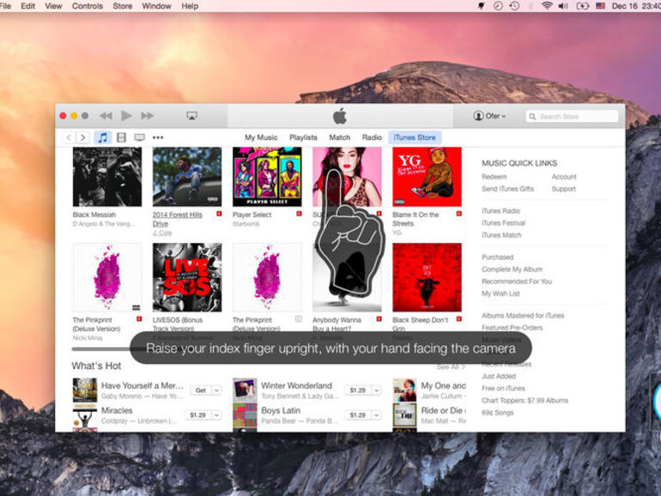The width and height of the screenshot is (661, 496).
Task: Open the Free on iTunes link
Action: [x=503, y=389]
